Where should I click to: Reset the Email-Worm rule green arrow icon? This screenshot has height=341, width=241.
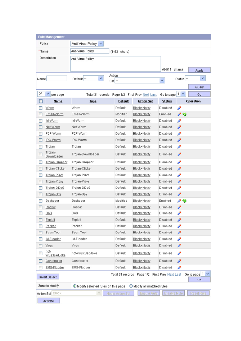(184, 114)
